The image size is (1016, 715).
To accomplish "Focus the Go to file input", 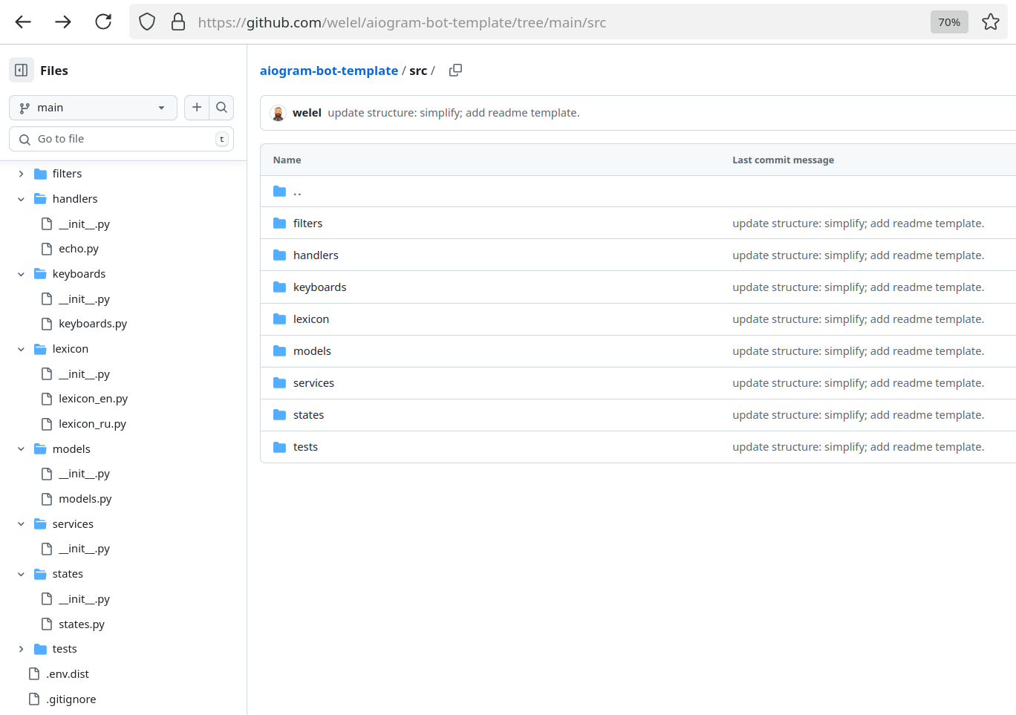I will [x=121, y=139].
